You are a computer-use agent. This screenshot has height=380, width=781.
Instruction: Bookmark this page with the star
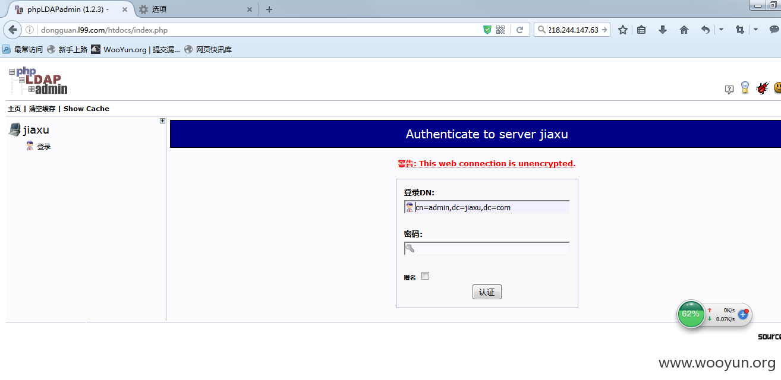[623, 30]
